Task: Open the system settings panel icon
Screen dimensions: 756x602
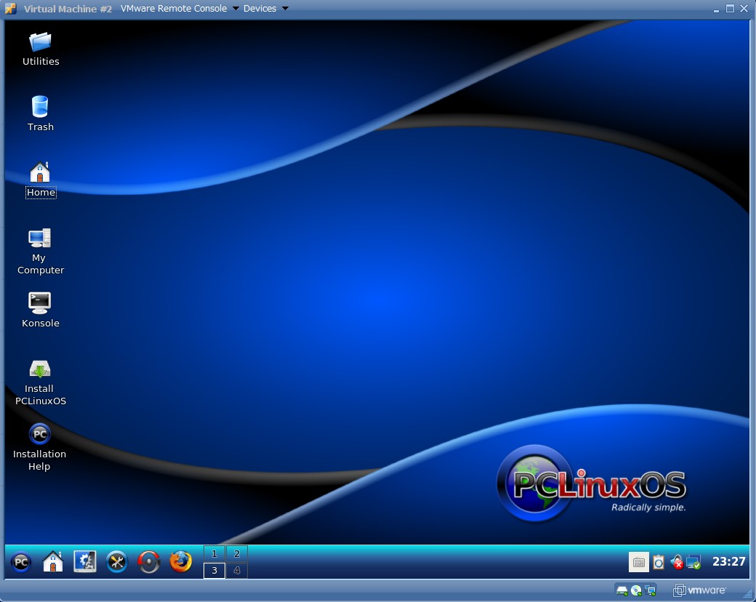Action: click(85, 562)
